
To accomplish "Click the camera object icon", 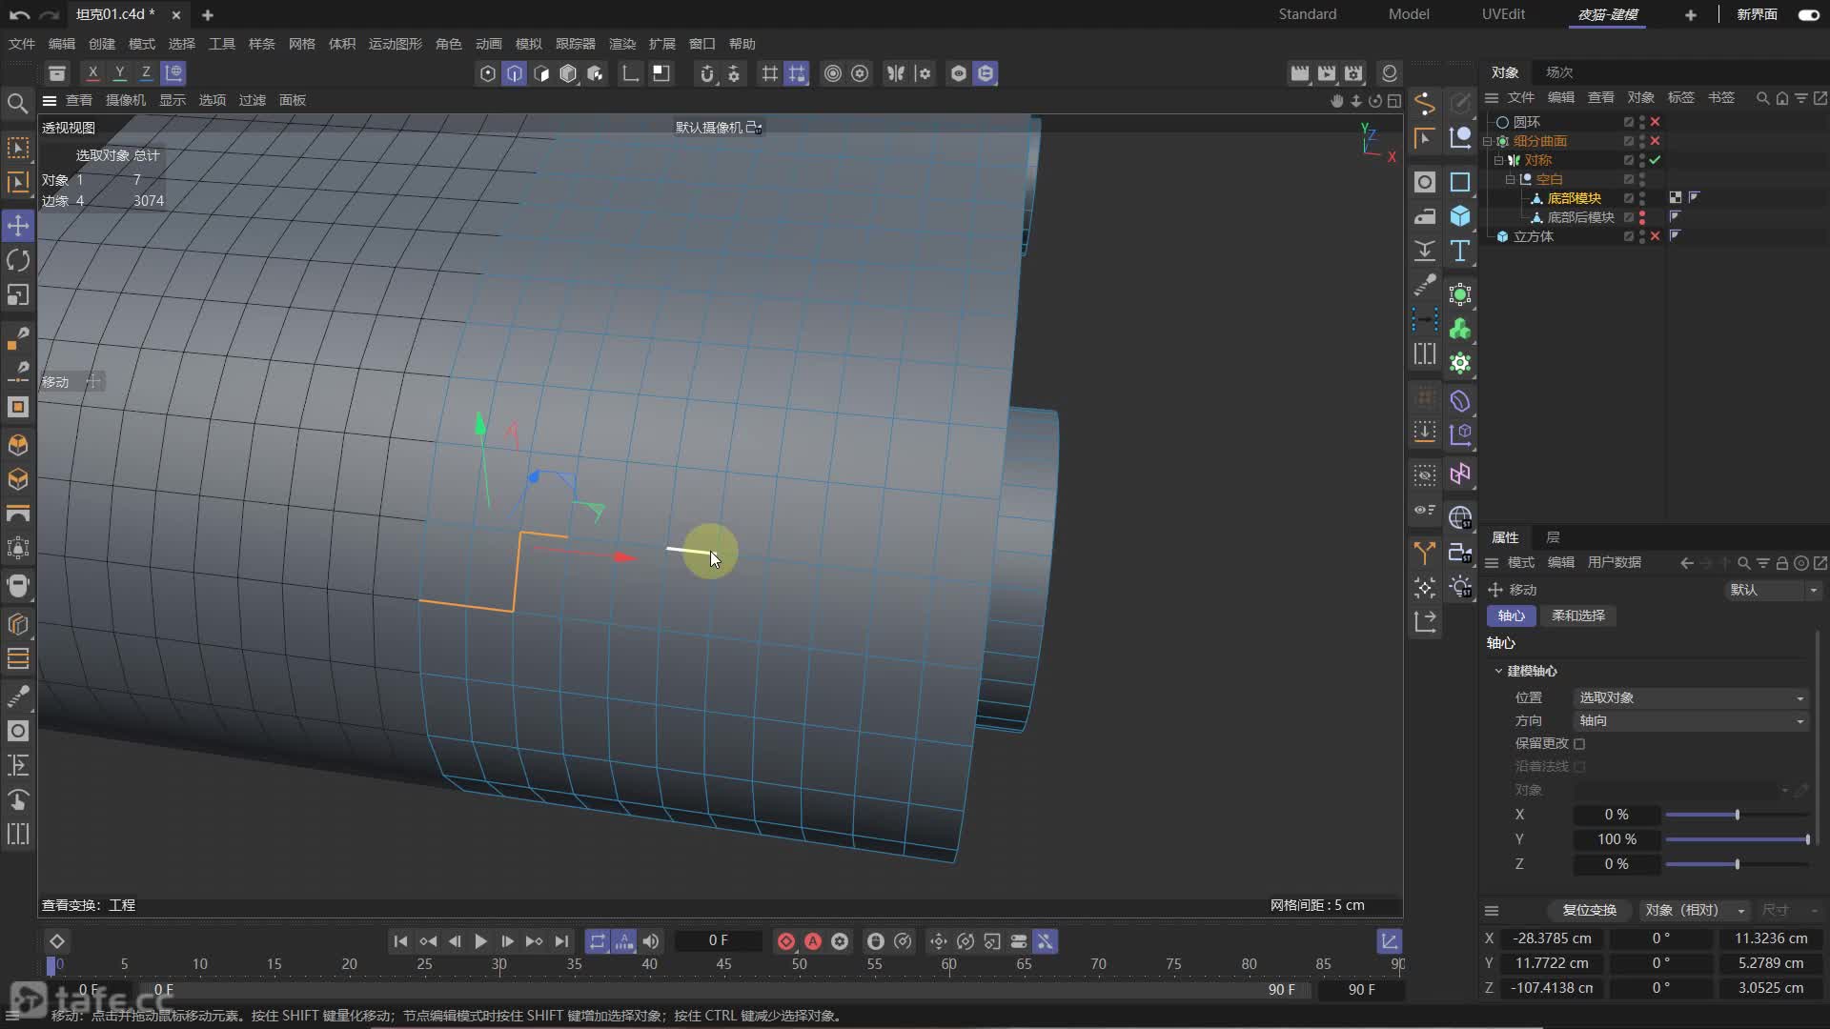I will point(1460,553).
